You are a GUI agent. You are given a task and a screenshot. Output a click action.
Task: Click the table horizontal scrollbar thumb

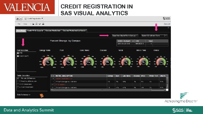102,90
